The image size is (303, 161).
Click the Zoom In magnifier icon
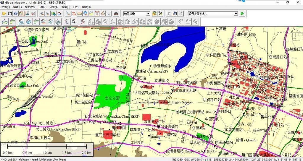tap(42, 14)
